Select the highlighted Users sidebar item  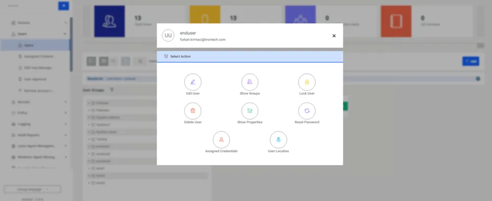pyautogui.click(x=35, y=45)
